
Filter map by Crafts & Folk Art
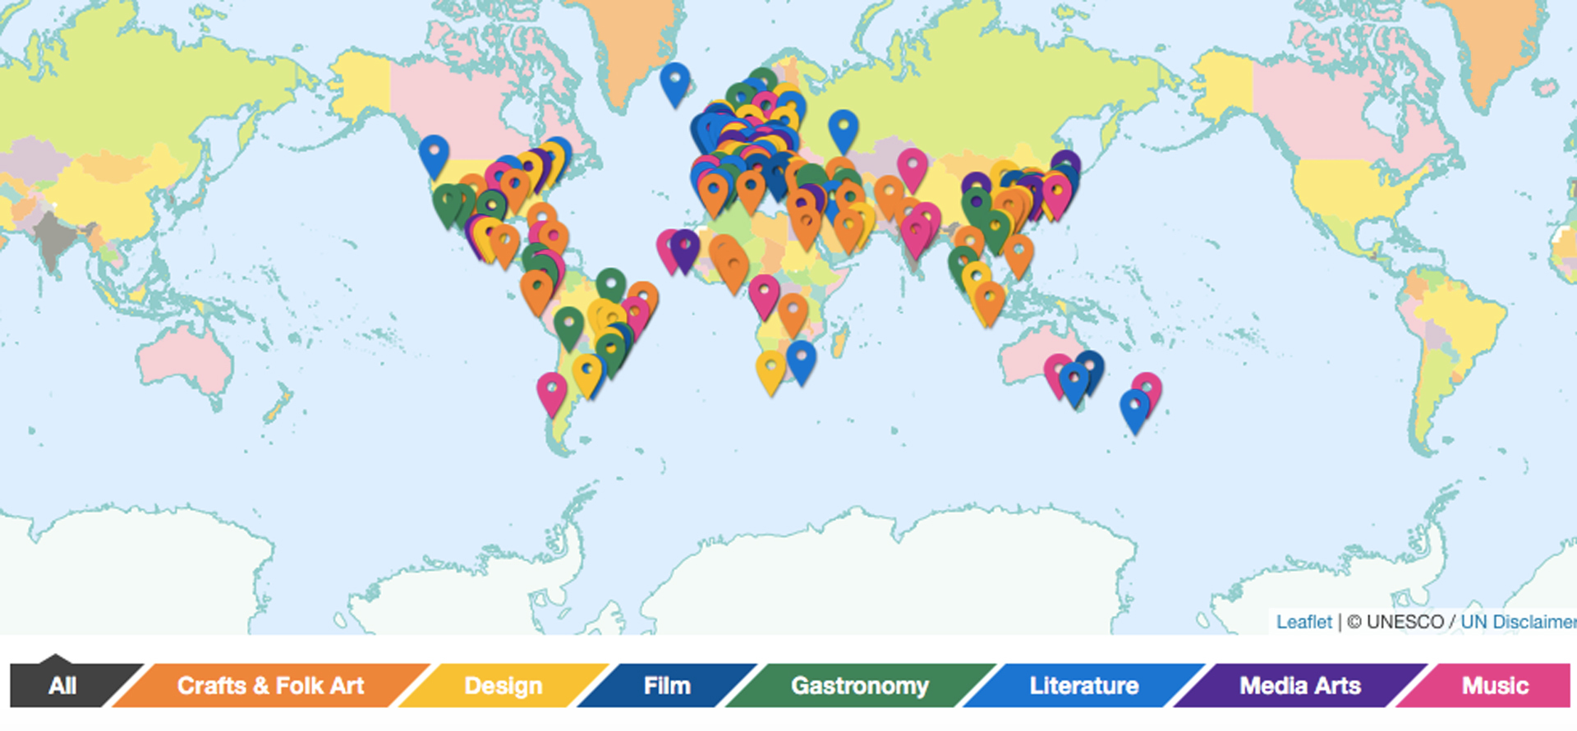[x=271, y=685]
